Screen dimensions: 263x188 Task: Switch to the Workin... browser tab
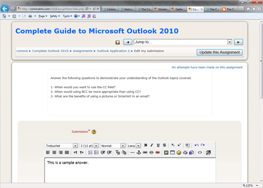click(161, 9)
